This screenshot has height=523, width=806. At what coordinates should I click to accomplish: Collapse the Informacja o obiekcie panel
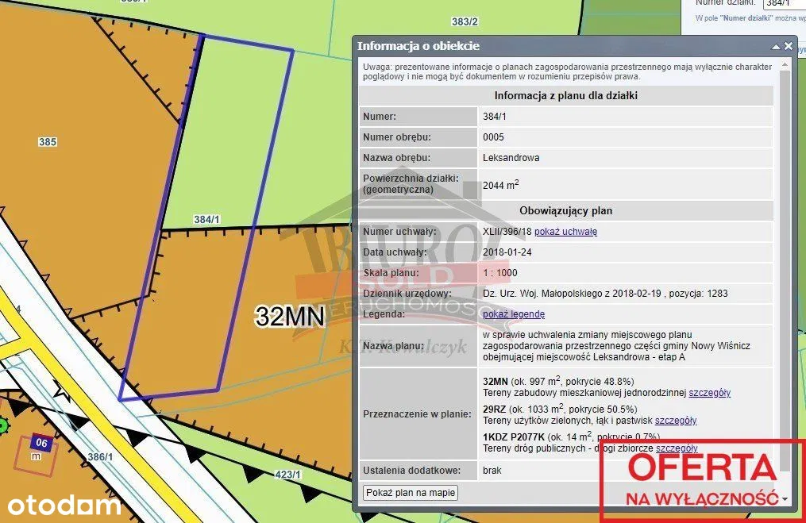776,46
